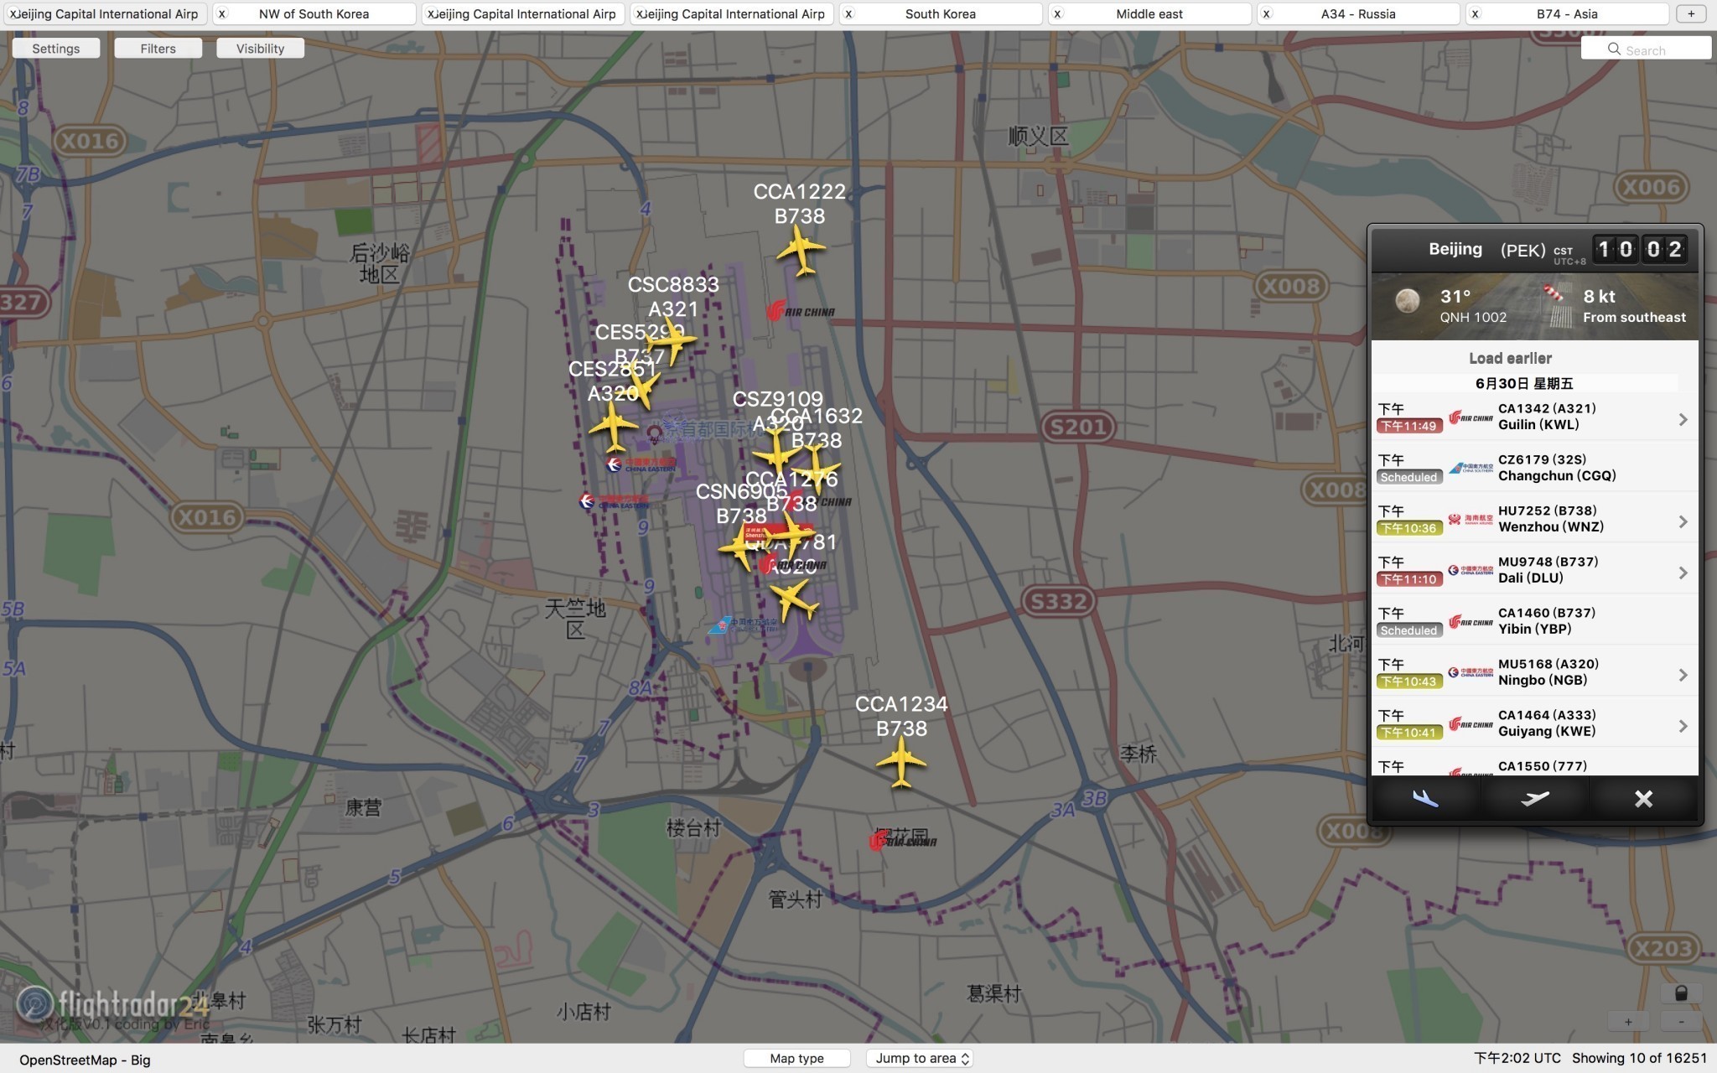Click the airport pin marker on map
Screen dimensions: 1717x1073
click(654, 434)
